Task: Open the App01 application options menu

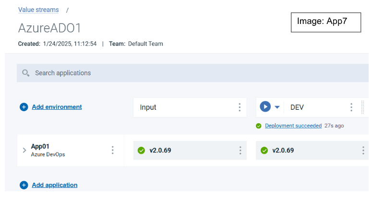Action: click(x=113, y=150)
